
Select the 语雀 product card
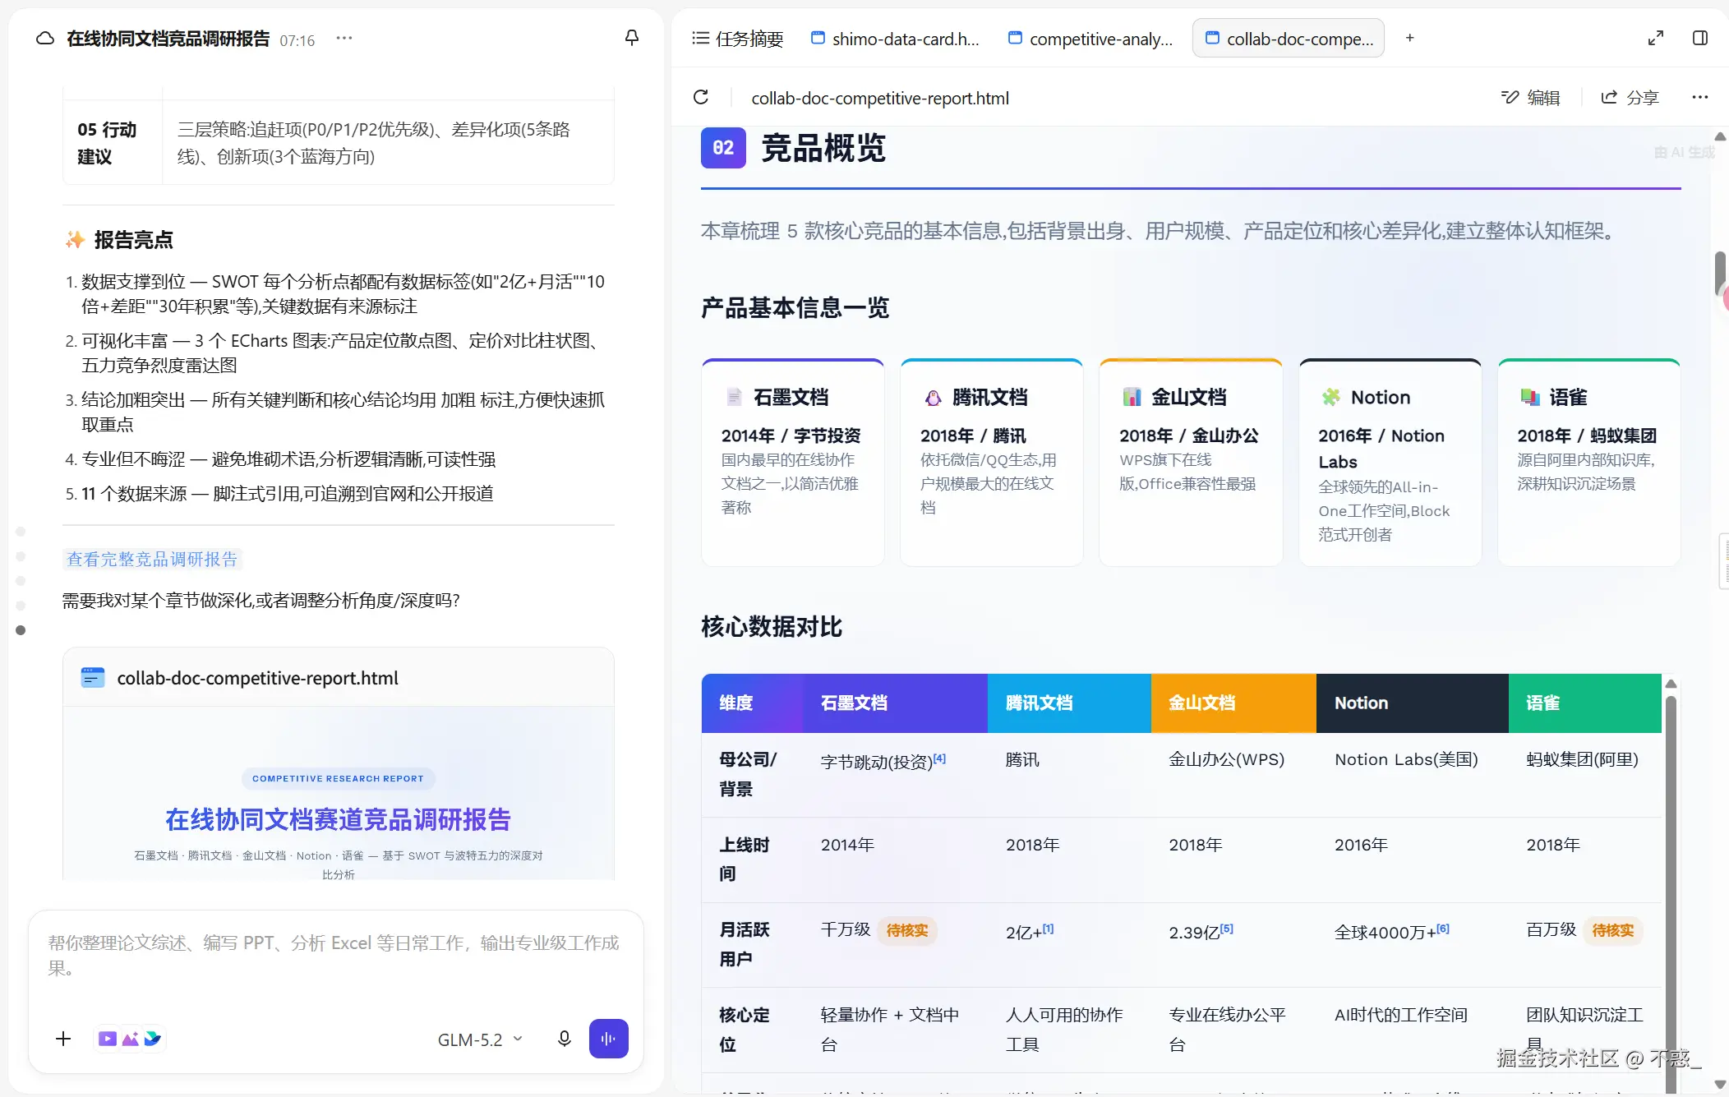[x=1589, y=463]
